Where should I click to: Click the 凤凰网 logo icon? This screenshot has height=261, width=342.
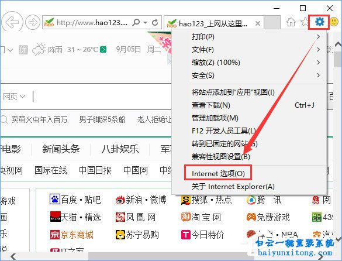coord(120,217)
